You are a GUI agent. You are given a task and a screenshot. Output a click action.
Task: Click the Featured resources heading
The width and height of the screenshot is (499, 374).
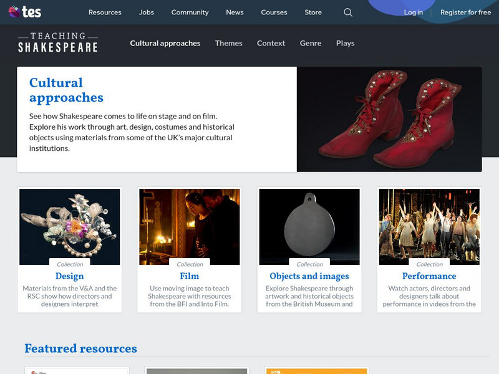point(81,348)
